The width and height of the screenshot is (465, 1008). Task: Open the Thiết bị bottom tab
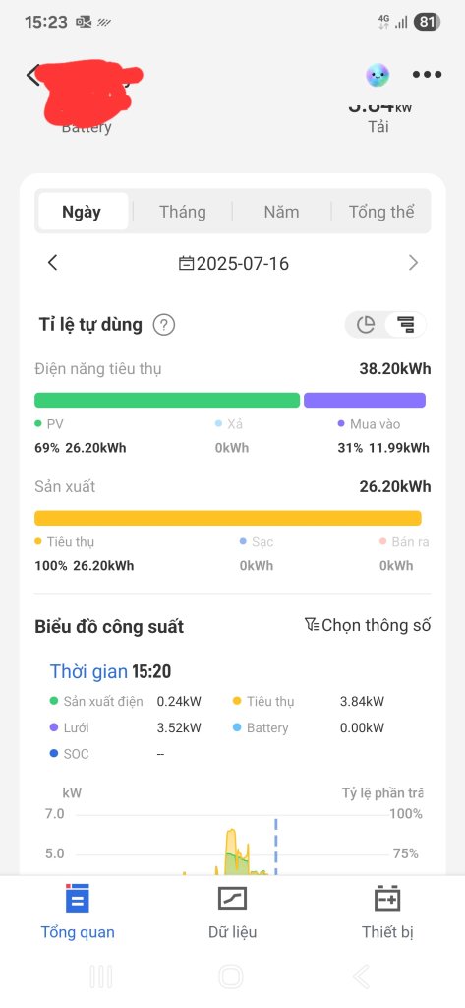387,911
